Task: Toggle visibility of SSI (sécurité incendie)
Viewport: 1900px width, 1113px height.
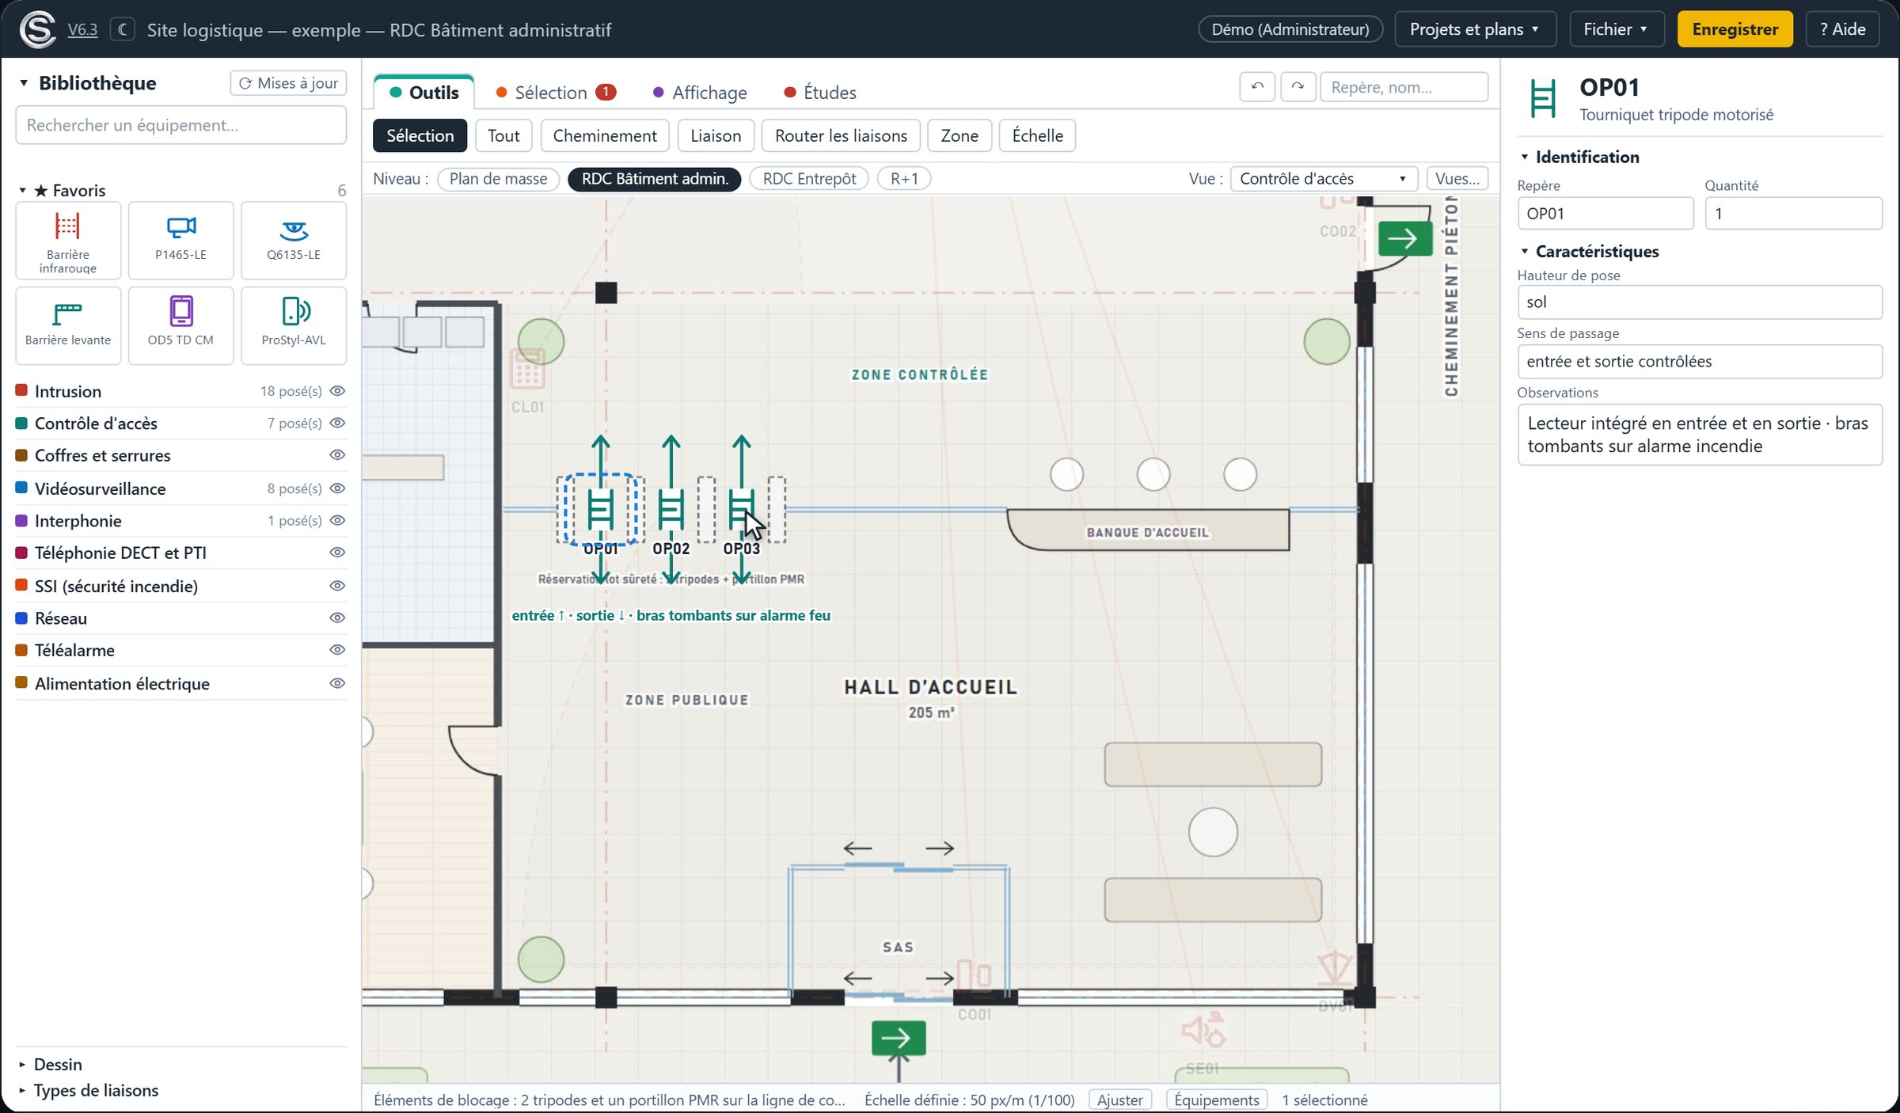Action: [x=337, y=586]
